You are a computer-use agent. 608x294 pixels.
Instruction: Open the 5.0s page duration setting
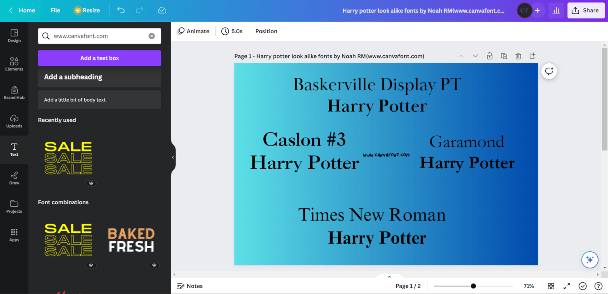coord(232,31)
